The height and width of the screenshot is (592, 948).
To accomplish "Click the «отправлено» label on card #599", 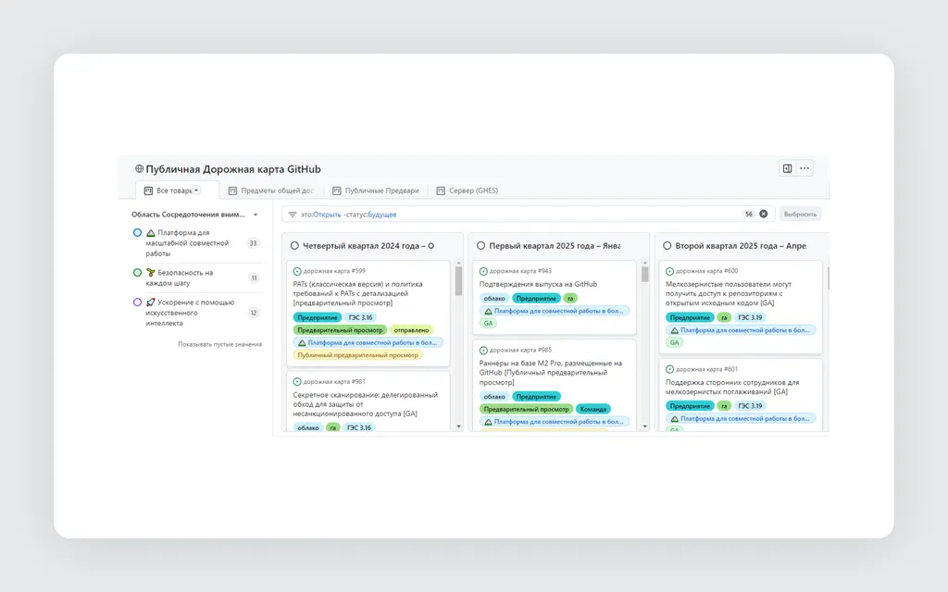I will pos(411,330).
